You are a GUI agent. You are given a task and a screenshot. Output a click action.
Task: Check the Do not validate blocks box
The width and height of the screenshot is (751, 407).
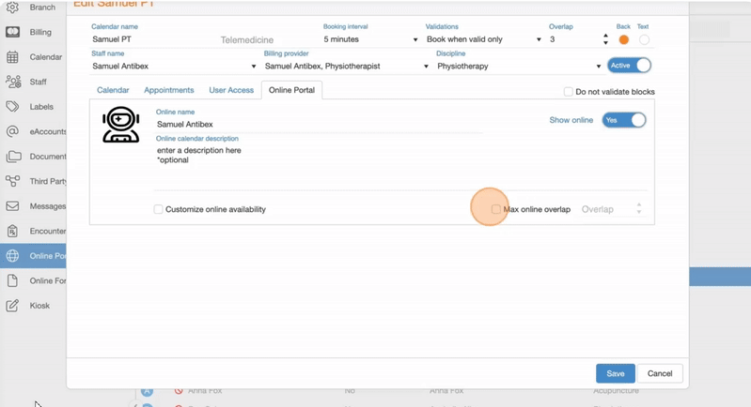pos(568,92)
